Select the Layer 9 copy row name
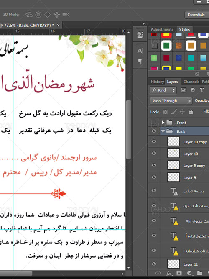 tap(194, 166)
